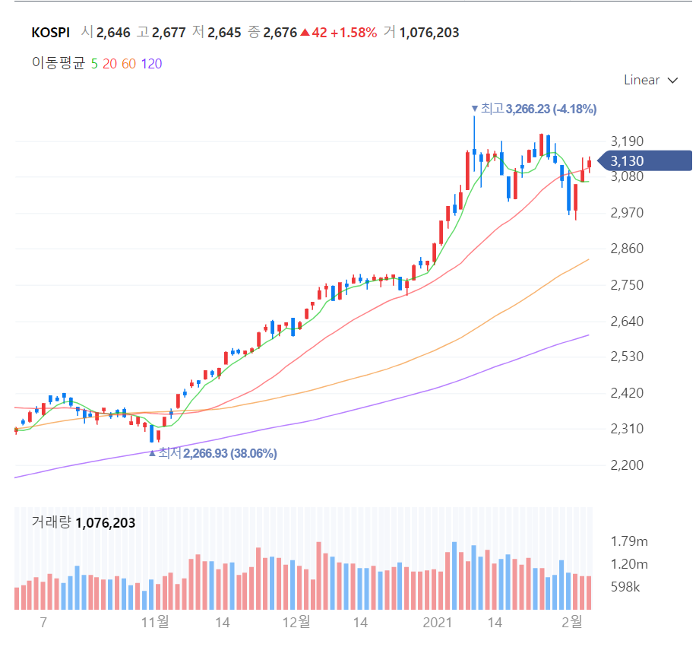Viewport: 699px width, 666px height.
Task: Toggle the 60-day moving average
Action: (128, 64)
